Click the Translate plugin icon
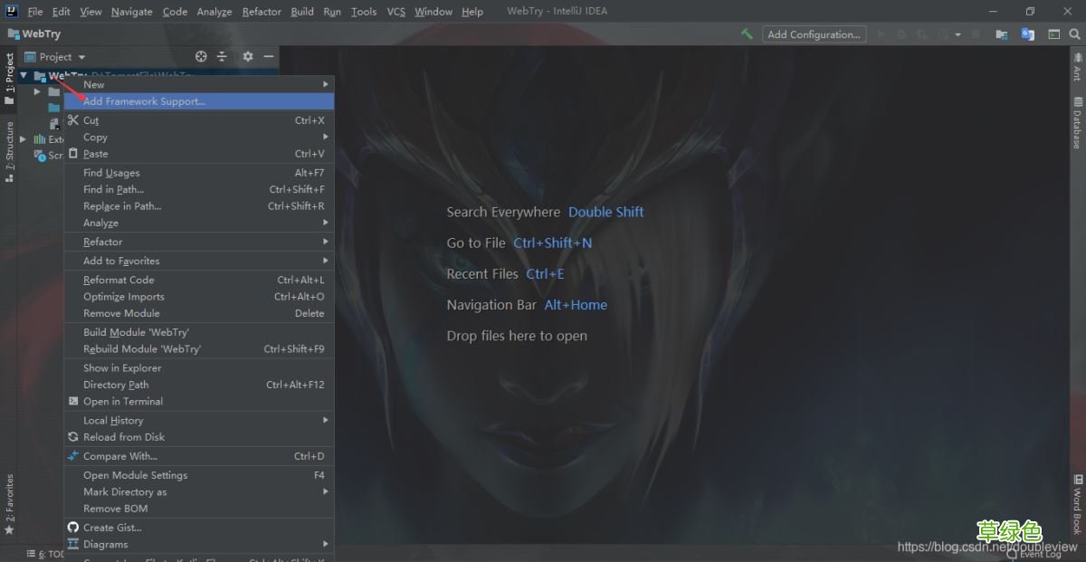This screenshot has width=1086, height=562. tap(1028, 34)
